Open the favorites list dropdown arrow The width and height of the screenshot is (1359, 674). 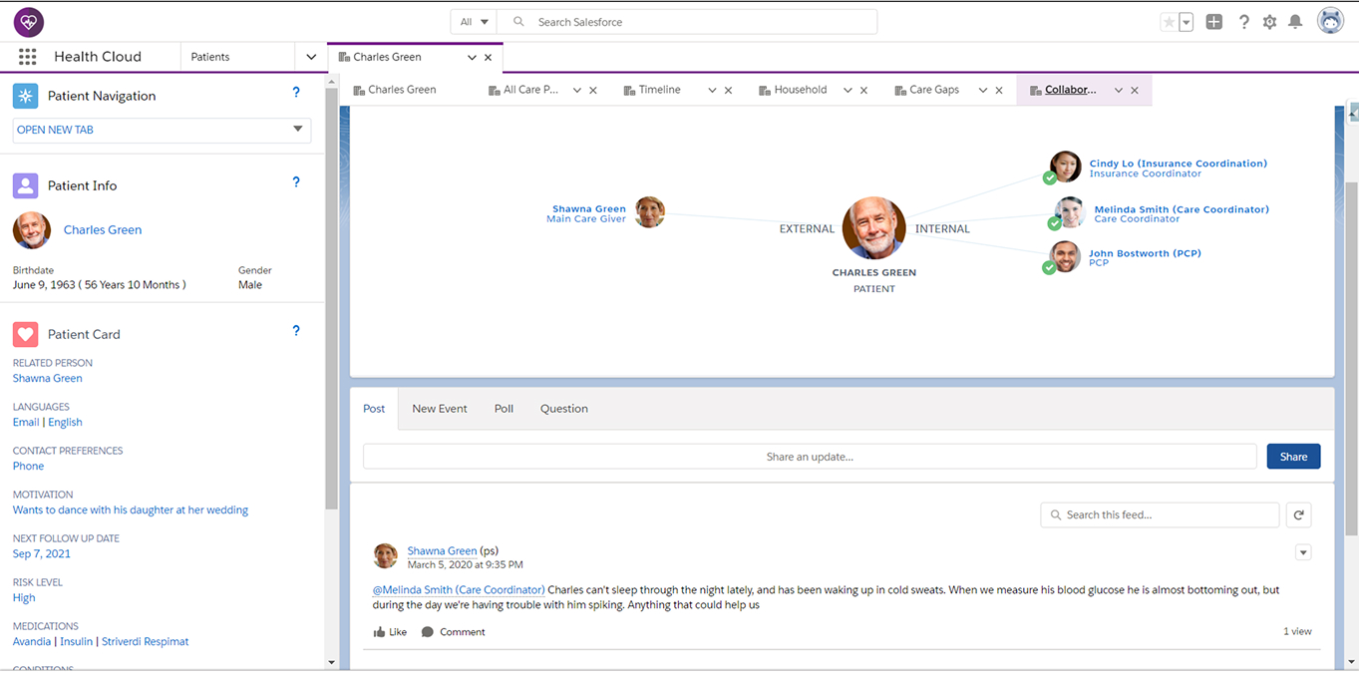pyautogui.click(x=1187, y=22)
